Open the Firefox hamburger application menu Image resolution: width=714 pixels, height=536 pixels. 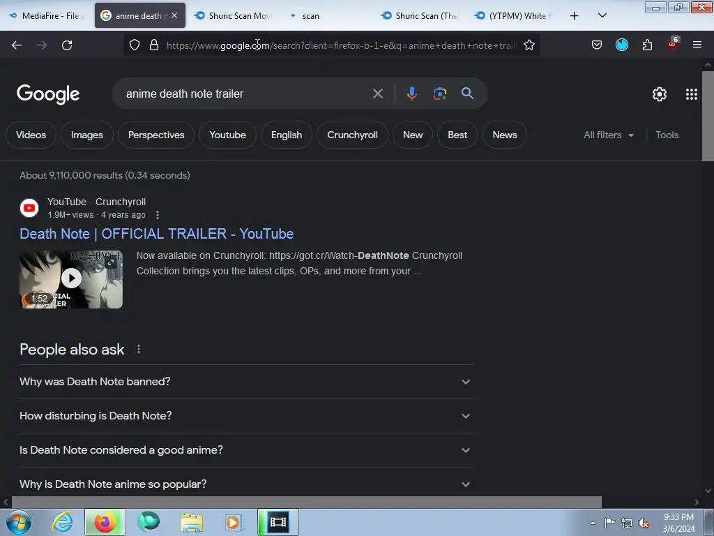(x=697, y=45)
